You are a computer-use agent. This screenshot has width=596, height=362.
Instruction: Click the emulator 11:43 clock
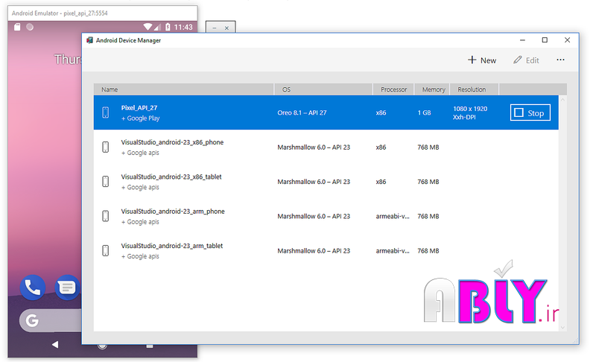pyautogui.click(x=183, y=27)
